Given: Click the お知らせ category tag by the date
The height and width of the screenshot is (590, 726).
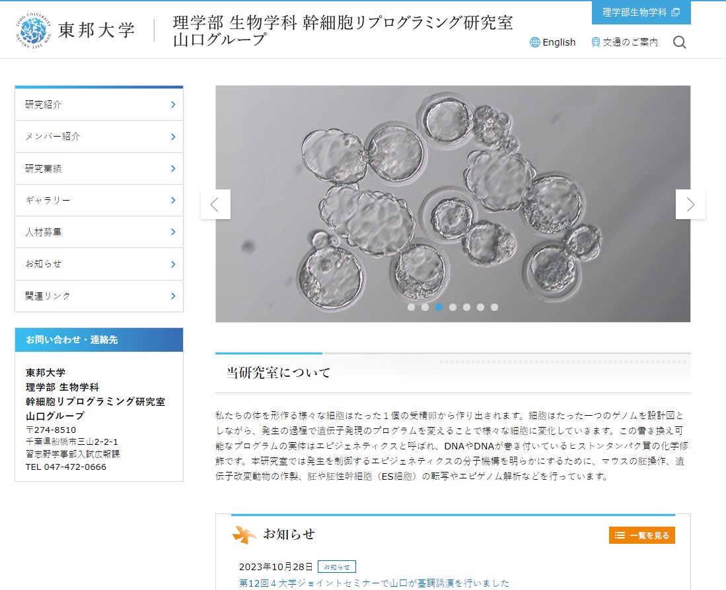Looking at the screenshot, I should [337, 567].
